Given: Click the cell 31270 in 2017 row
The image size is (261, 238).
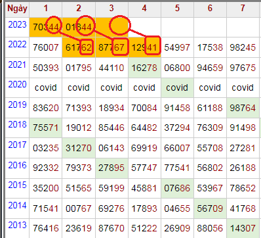Looking at the screenshot, I should pos(79,148).
